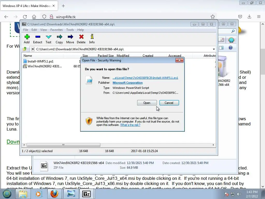
Task: Click the tracking protection shield icon
Action: [x=44, y=17]
